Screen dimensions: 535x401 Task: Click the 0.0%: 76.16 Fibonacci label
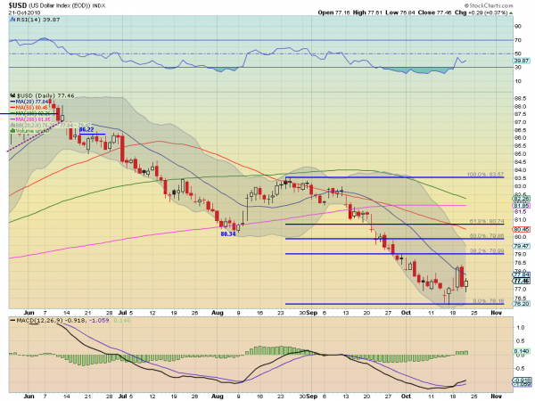click(x=489, y=301)
